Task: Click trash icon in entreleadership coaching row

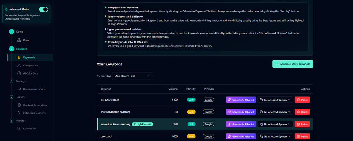Action: coord(298,112)
